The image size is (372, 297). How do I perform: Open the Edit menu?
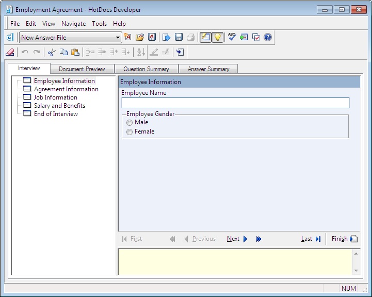click(x=31, y=24)
